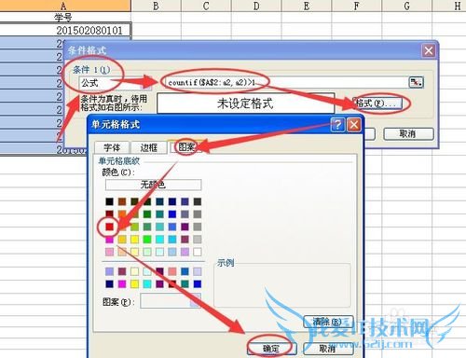This screenshot has height=358, width=466.
Task: Select column C header
Action: click(206, 6)
